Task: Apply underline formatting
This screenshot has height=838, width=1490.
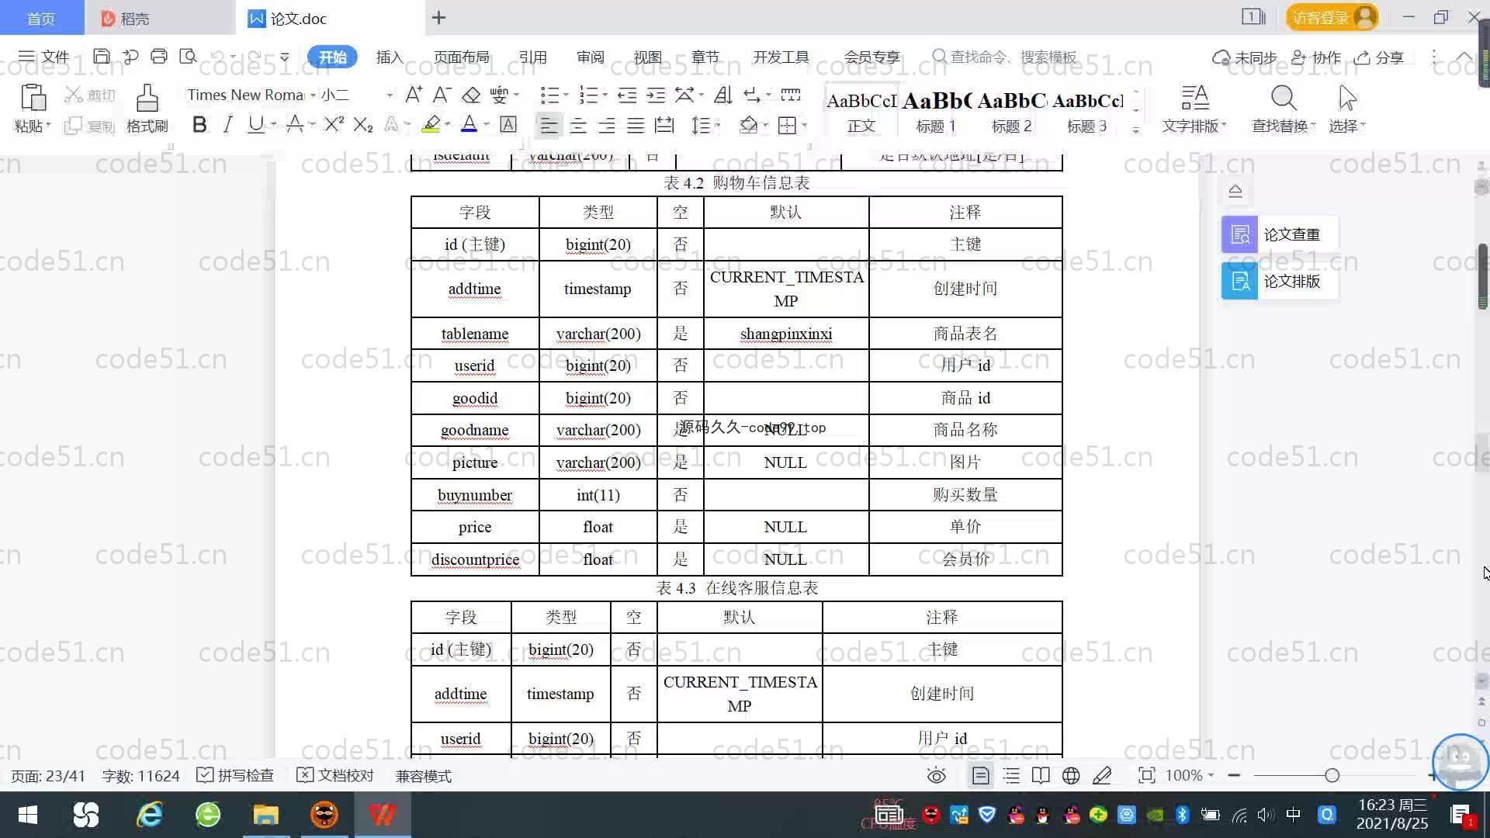Action: tap(255, 125)
